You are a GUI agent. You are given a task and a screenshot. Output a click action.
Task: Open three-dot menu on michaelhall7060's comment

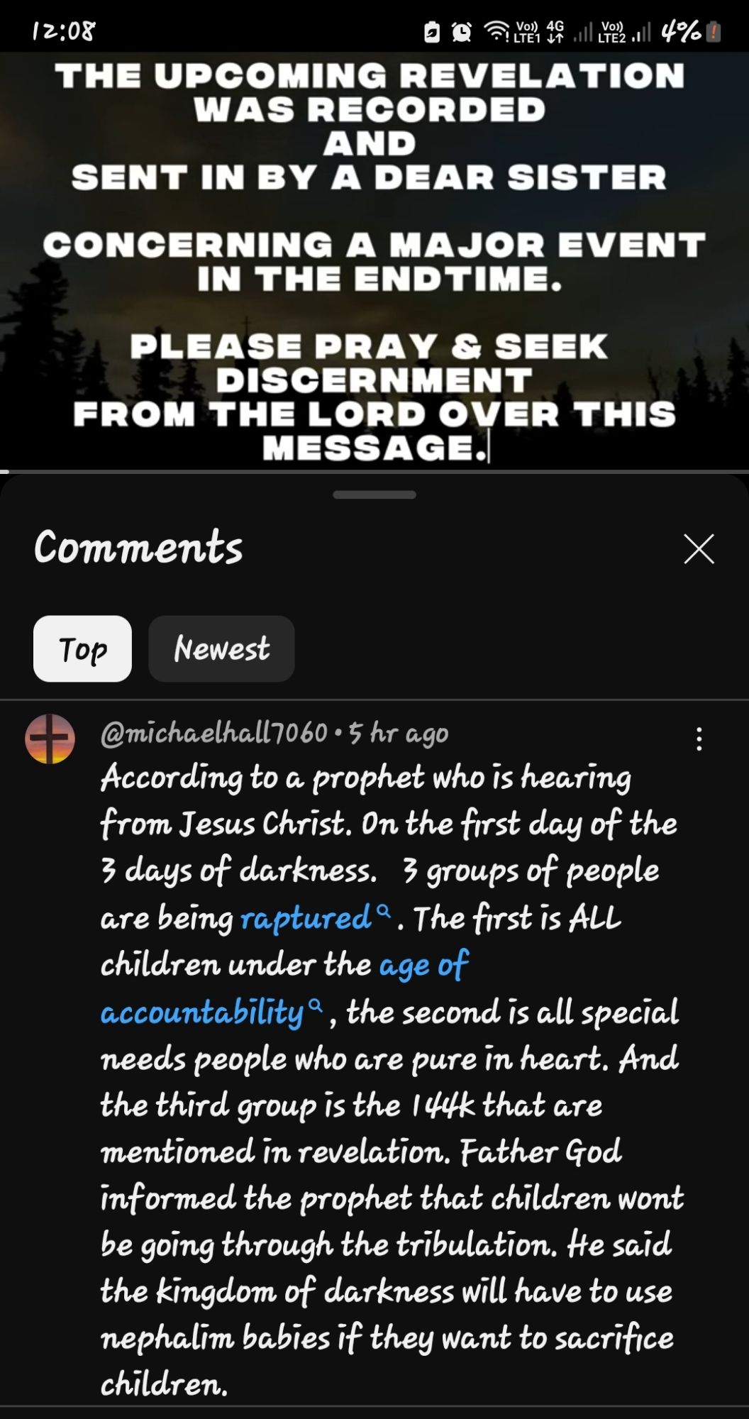tap(699, 739)
